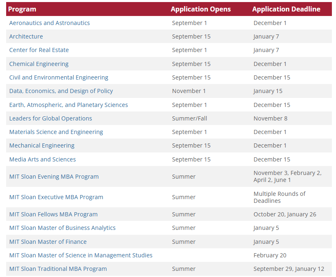Visit Civil and Environmental Engineering link
This screenshot has width=336, height=277.
coord(59,77)
